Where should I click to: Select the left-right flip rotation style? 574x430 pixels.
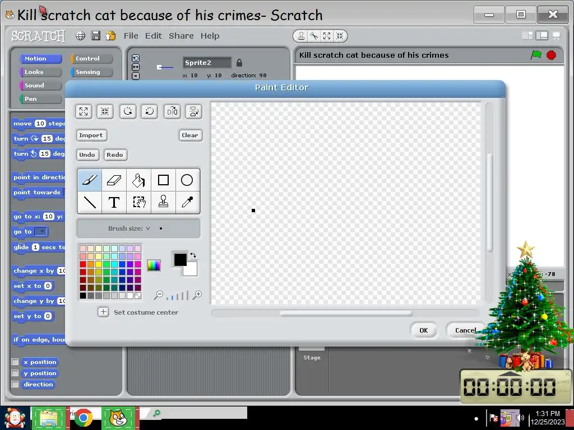point(136,67)
